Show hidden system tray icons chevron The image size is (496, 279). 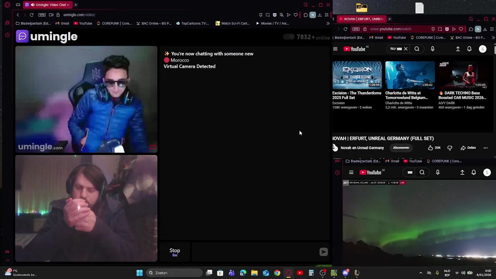click(421, 273)
